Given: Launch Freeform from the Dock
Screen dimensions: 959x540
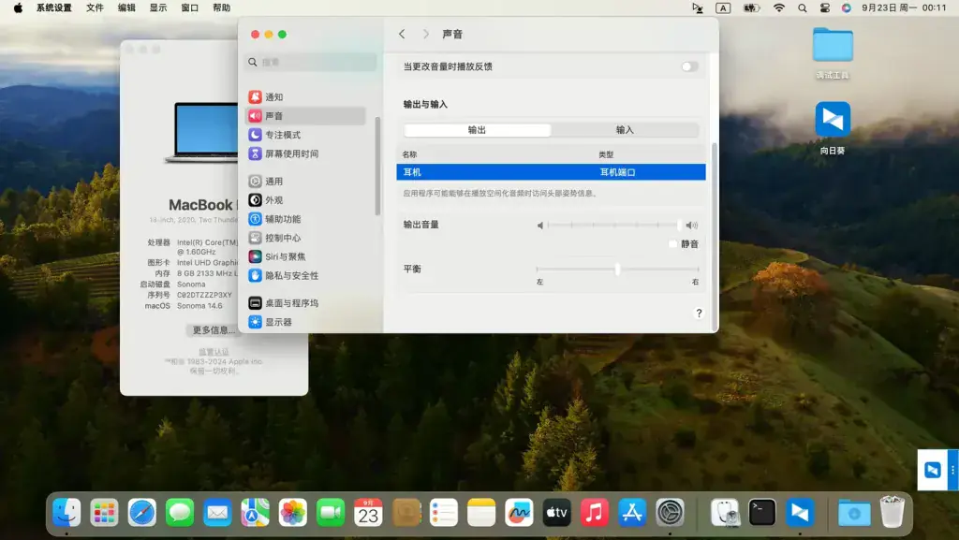Looking at the screenshot, I should click(519, 513).
